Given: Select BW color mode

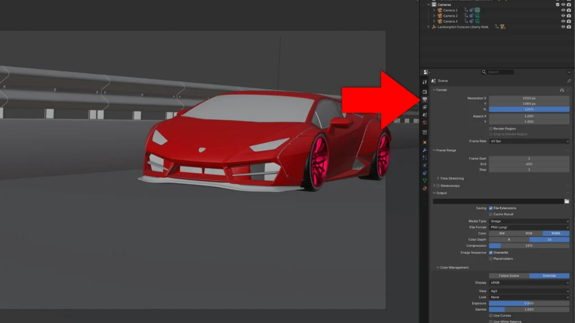Looking at the screenshot, I should 502,234.
